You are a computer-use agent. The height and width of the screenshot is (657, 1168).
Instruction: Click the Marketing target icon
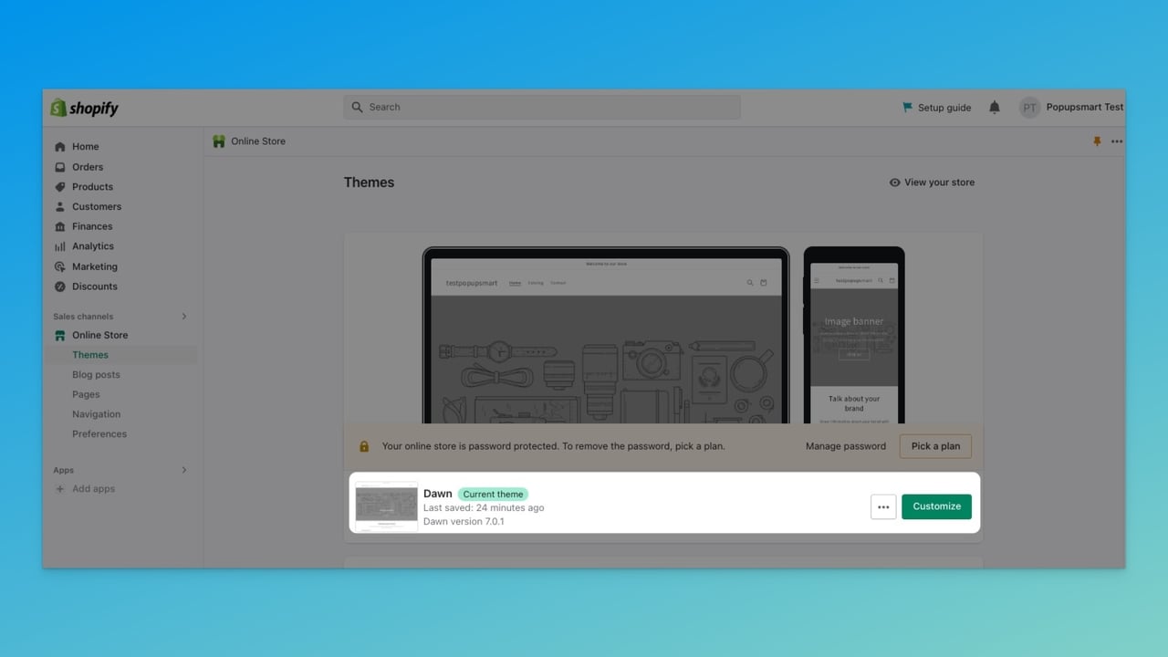click(60, 266)
